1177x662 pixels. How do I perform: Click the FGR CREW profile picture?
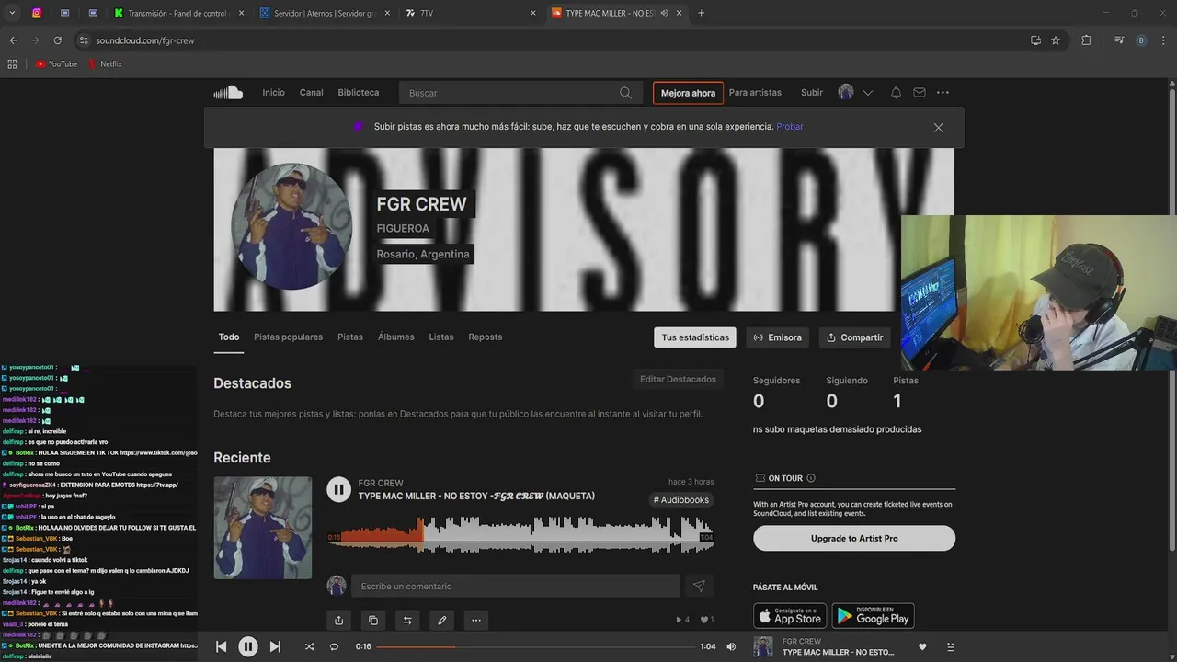(291, 226)
